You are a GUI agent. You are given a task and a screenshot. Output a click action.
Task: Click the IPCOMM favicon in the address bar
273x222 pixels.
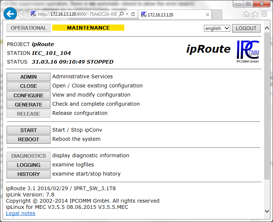coord(33,14)
